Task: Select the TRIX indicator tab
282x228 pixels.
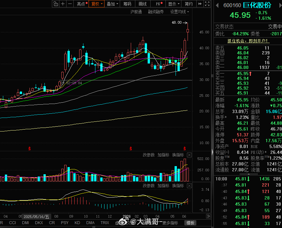Action: (x=105, y=223)
